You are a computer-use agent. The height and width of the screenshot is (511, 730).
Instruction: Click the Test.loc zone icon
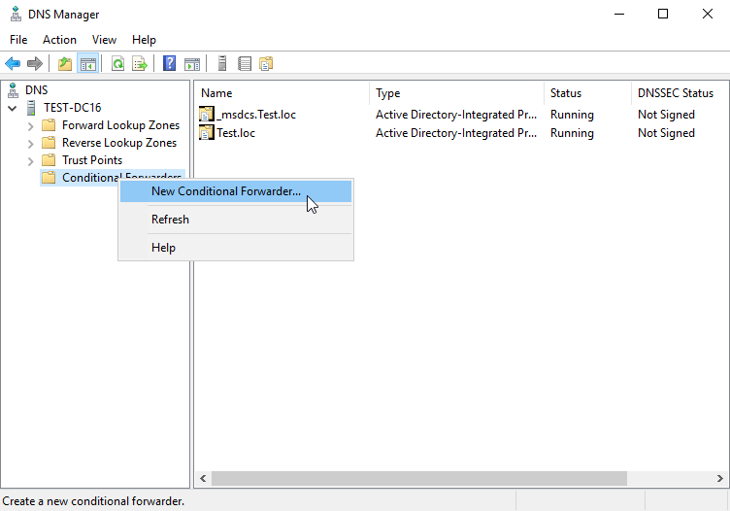(207, 133)
